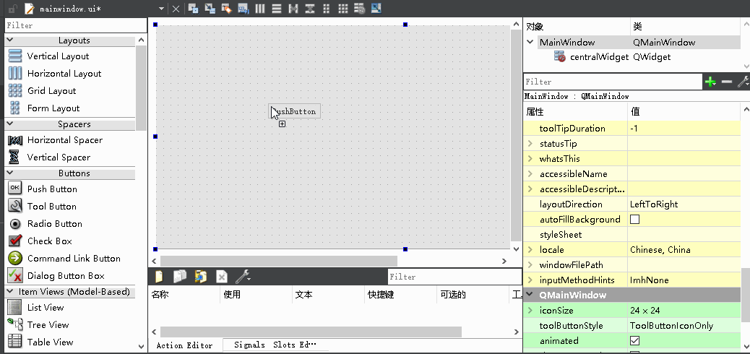Collapse MainWindow node in object tree
Image resolution: width=750 pixels, height=354 pixels.
click(x=530, y=42)
